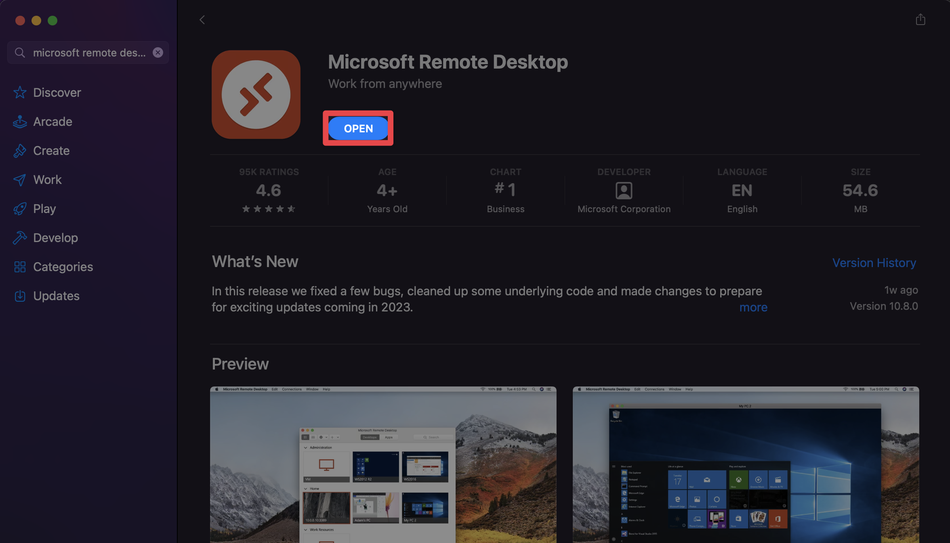Click the search input field
This screenshot has height=543, width=950.
87,52
